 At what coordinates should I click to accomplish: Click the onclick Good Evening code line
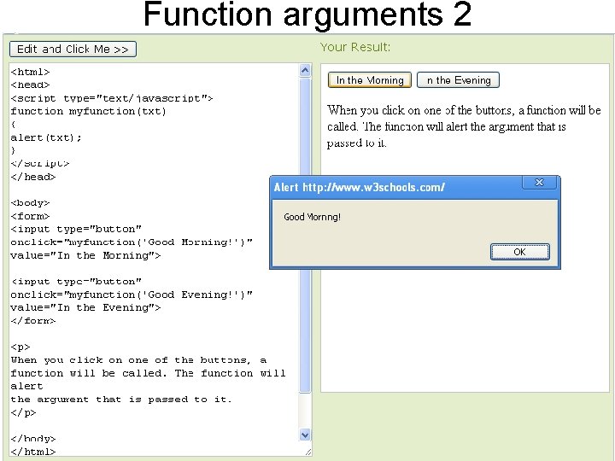pyautogui.click(x=132, y=295)
